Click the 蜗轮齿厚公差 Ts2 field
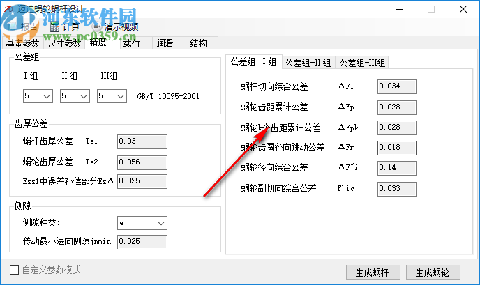Screen dimensions: 480x285 tap(142, 162)
